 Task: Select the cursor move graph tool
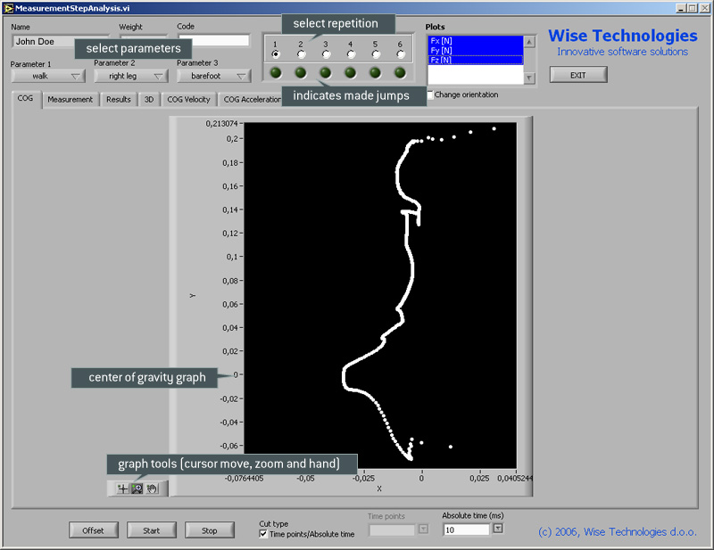coord(122,488)
